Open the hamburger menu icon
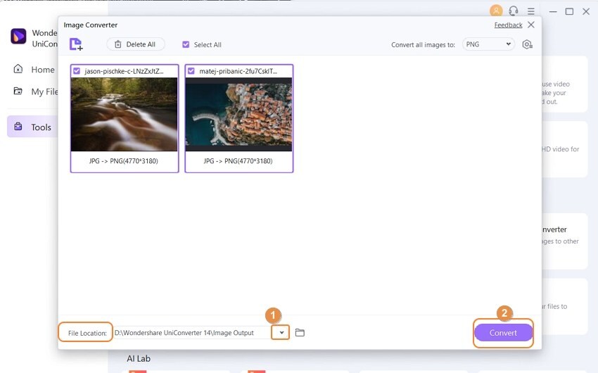The image size is (598, 373). (531, 11)
